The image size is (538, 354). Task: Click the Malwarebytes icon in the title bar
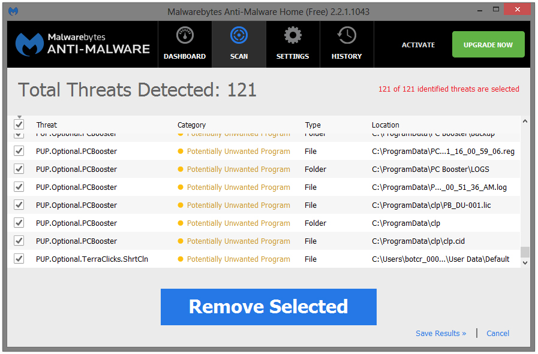click(x=13, y=11)
